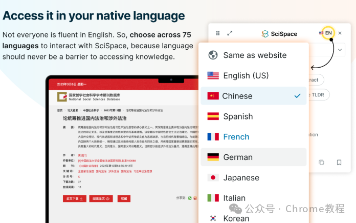
Task: Click the Germany flag icon
Action: click(213, 157)
